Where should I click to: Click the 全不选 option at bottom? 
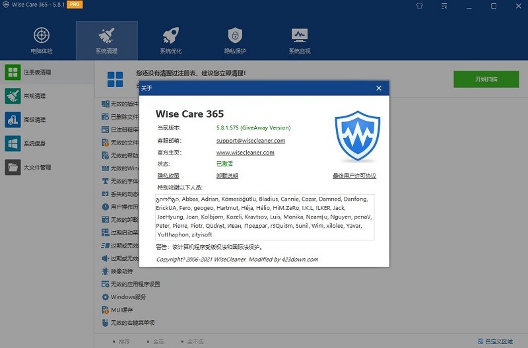192,341
